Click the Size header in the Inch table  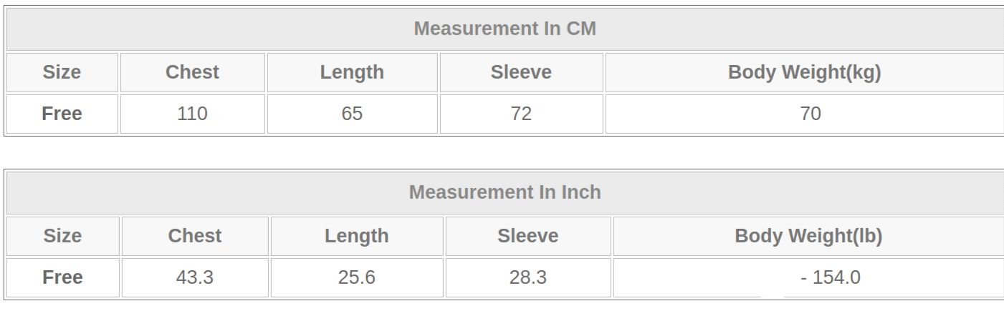[x=62, y=236]
